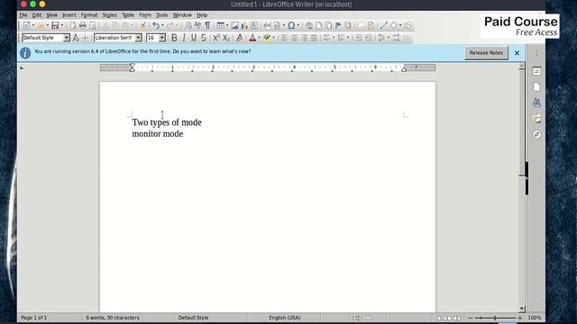The height and width of the screenshot is (324, 577).
Task: Open the Edit menu
Action: pos(37,15)
